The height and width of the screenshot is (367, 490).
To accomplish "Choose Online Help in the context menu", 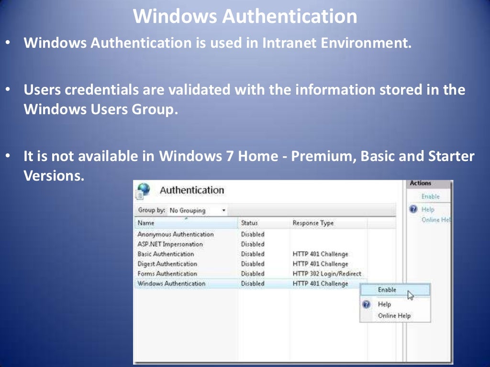I will [394, 316].
